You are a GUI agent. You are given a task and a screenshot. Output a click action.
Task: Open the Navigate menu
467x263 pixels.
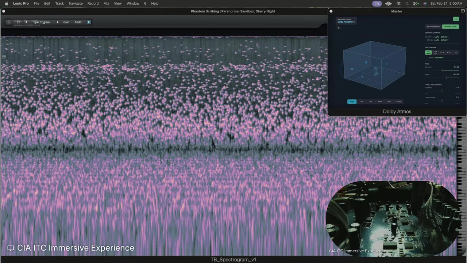[76, 3]
